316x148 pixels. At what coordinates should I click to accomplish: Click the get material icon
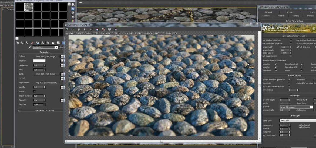[x=18, y=43]
